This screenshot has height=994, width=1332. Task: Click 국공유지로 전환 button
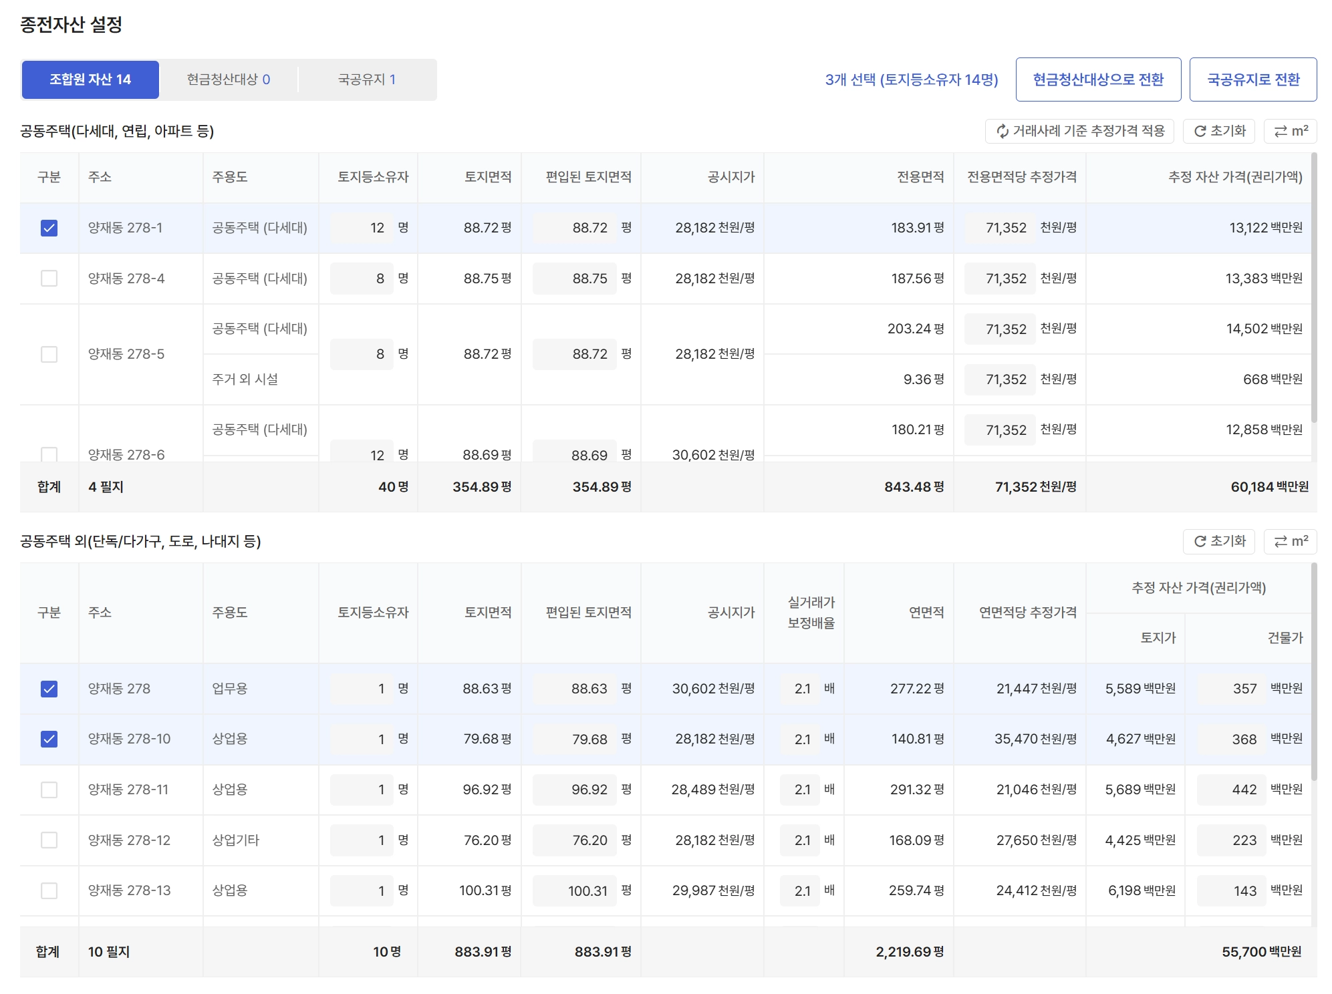[1252, 79]
